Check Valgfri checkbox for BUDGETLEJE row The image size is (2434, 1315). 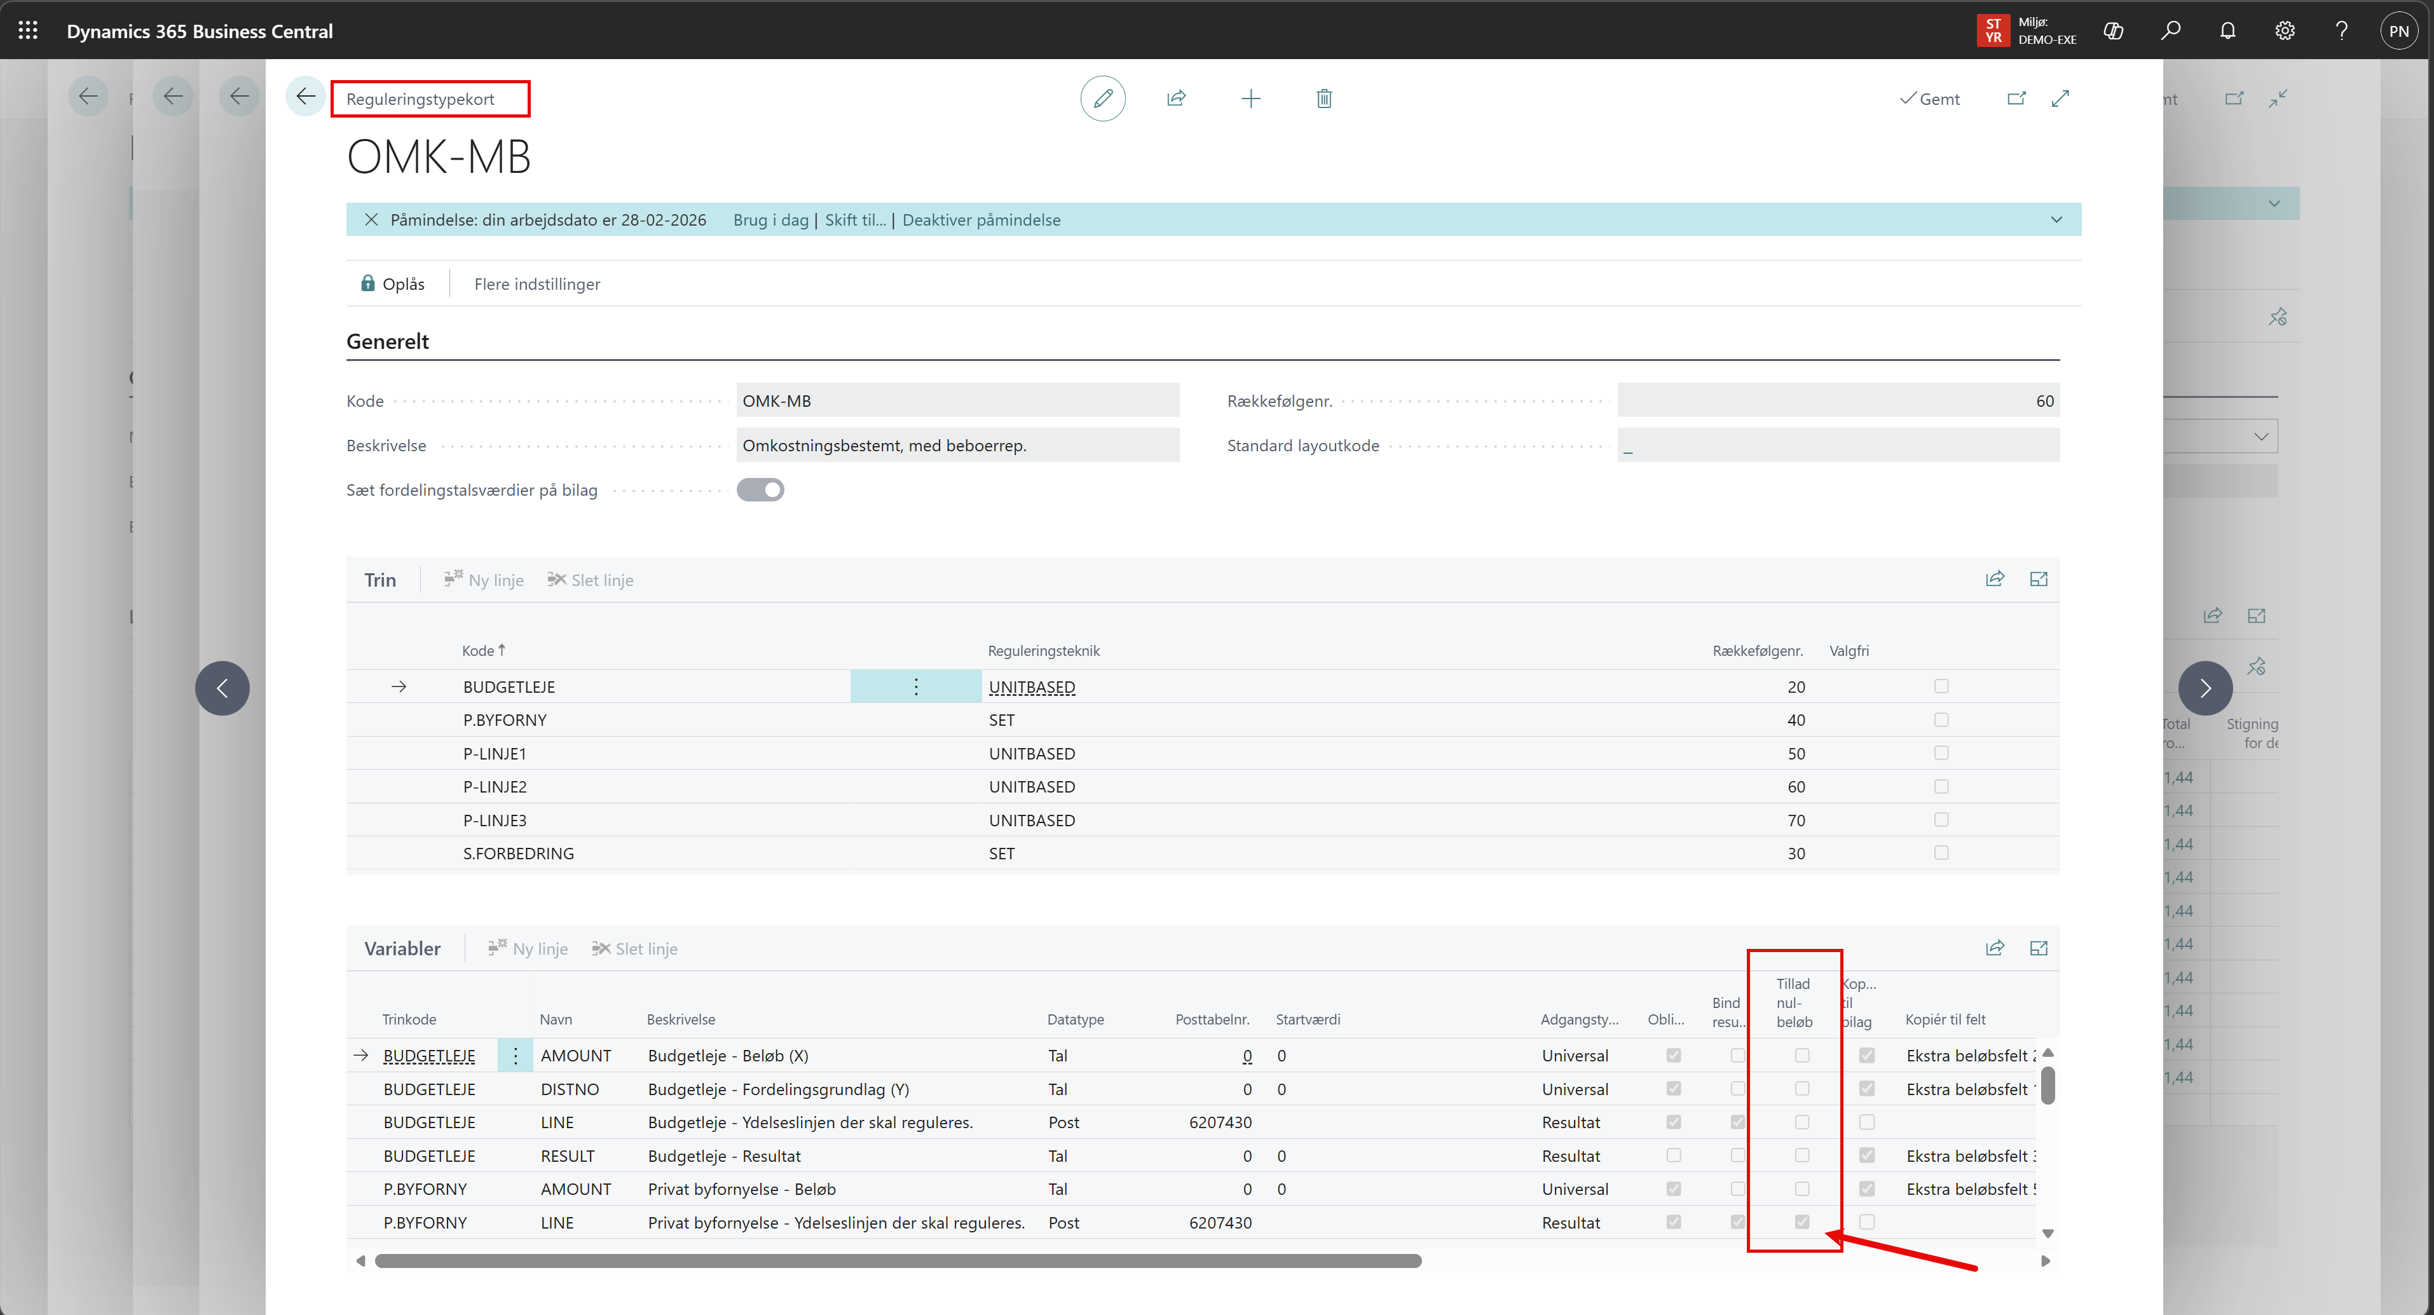pos(1941,686)
